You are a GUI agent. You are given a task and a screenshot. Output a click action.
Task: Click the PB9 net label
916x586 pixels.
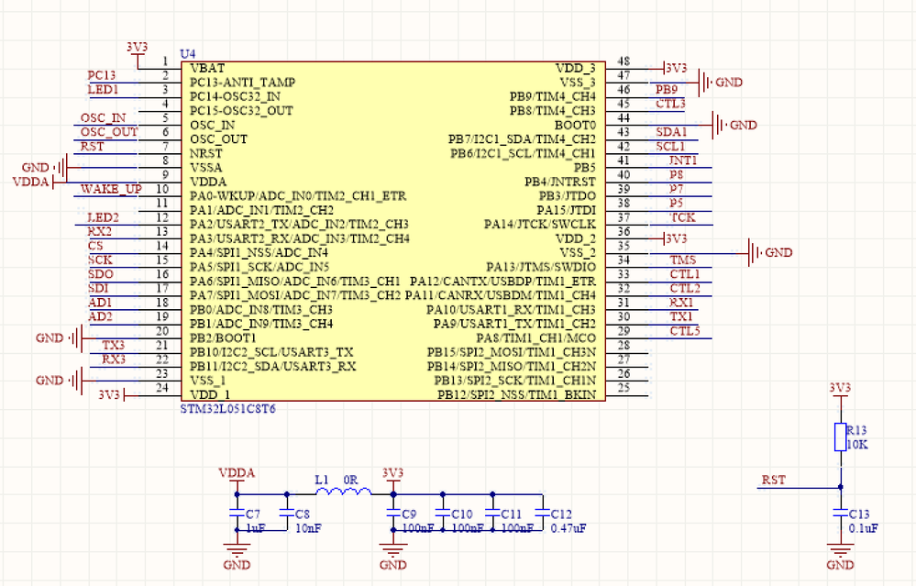point(667,89)
